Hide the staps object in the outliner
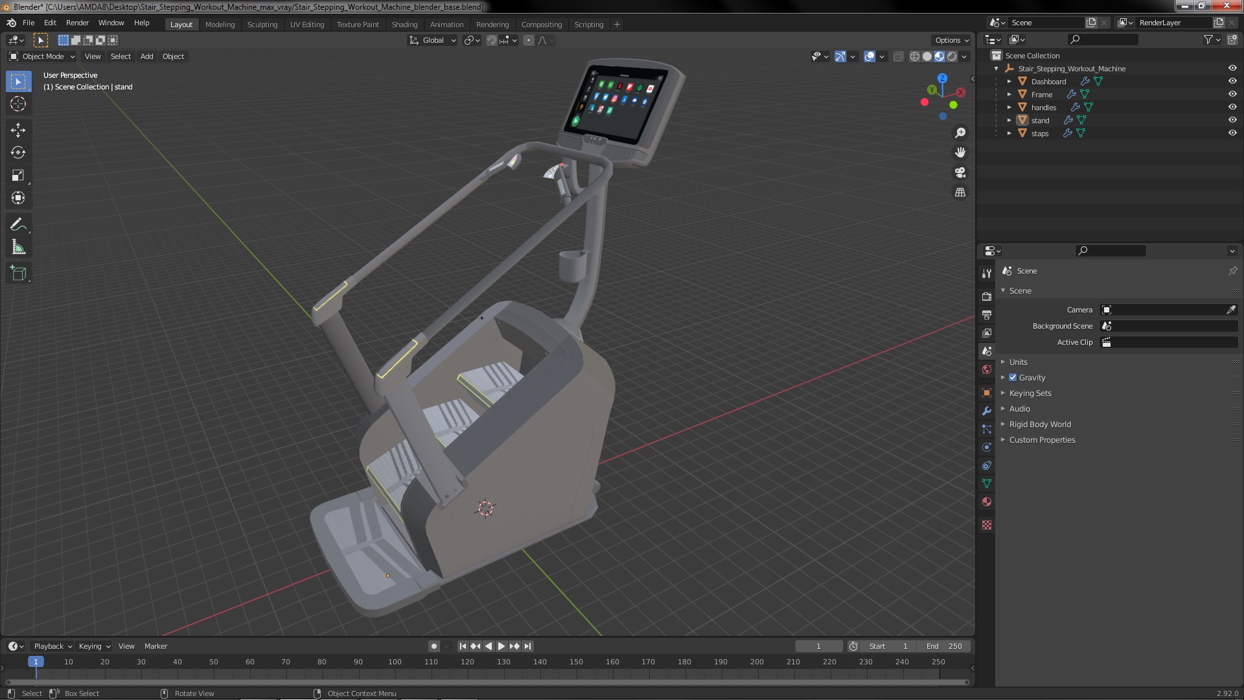 tap(1232, 133)
